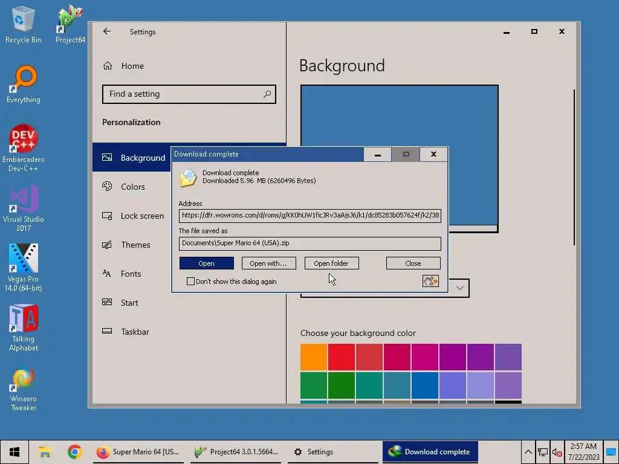Open the Colors settings page
The width and height of the screenshot is (619, 464).
pos(132,187)
